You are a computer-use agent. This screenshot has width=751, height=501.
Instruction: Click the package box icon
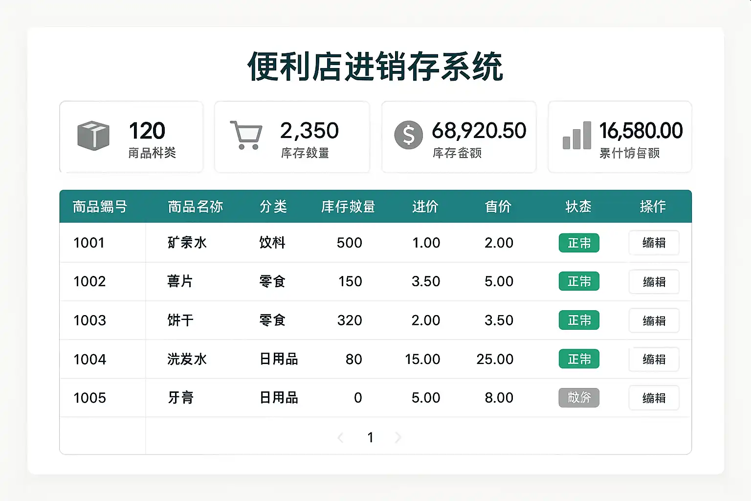(x=93, y=136)
